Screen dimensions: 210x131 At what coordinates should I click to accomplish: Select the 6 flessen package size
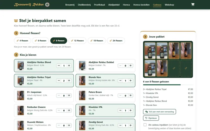pyautogui.click(x=40, y=41)
